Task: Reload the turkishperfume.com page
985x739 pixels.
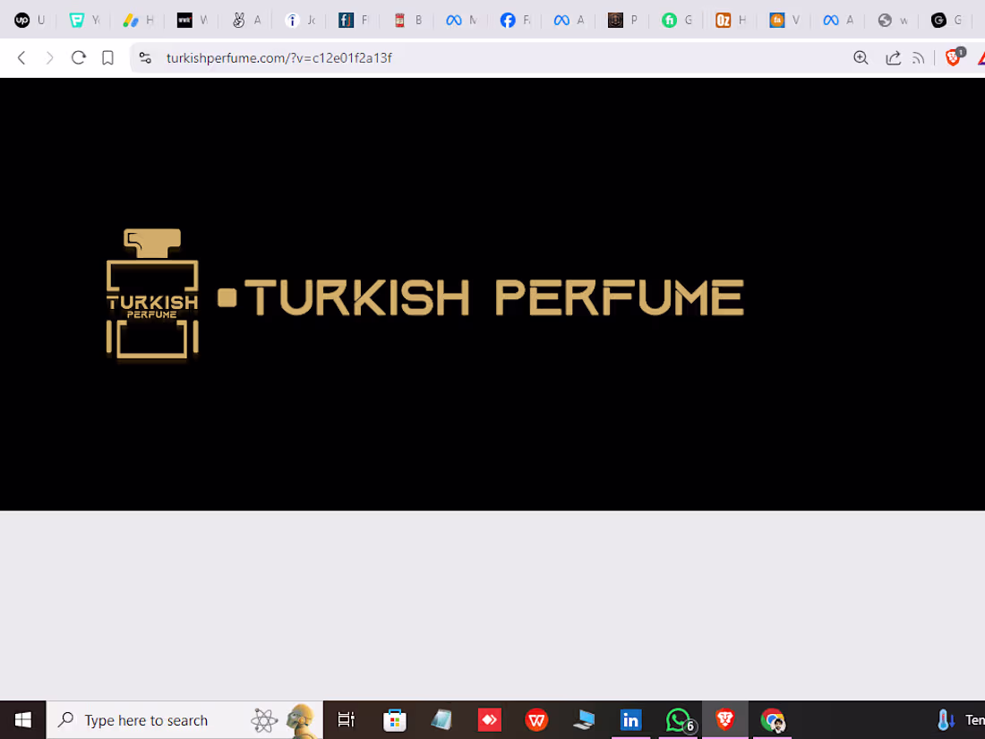Action: point(78,57)
